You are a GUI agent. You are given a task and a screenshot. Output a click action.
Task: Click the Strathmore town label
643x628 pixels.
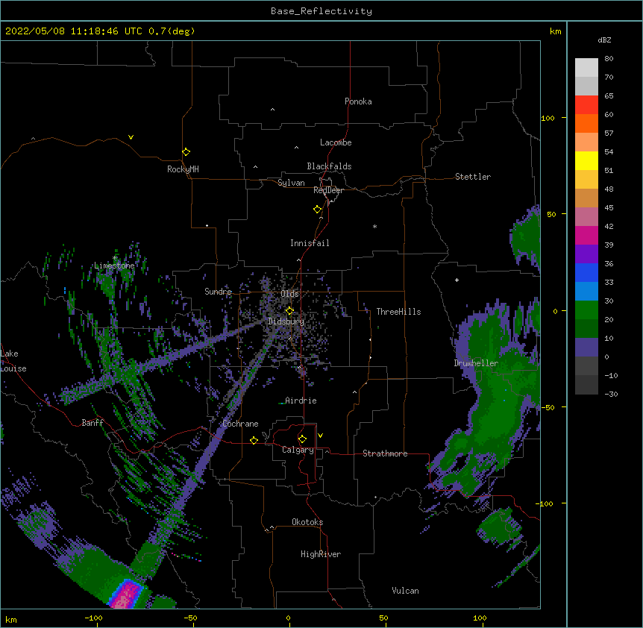(385, 453)
